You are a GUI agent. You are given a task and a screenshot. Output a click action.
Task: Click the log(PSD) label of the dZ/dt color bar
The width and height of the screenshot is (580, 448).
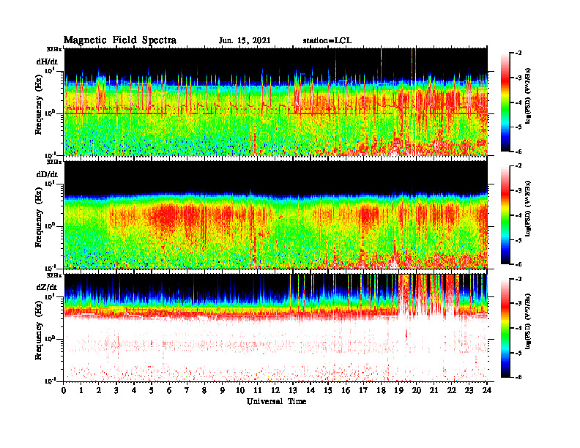coord(528,321)
